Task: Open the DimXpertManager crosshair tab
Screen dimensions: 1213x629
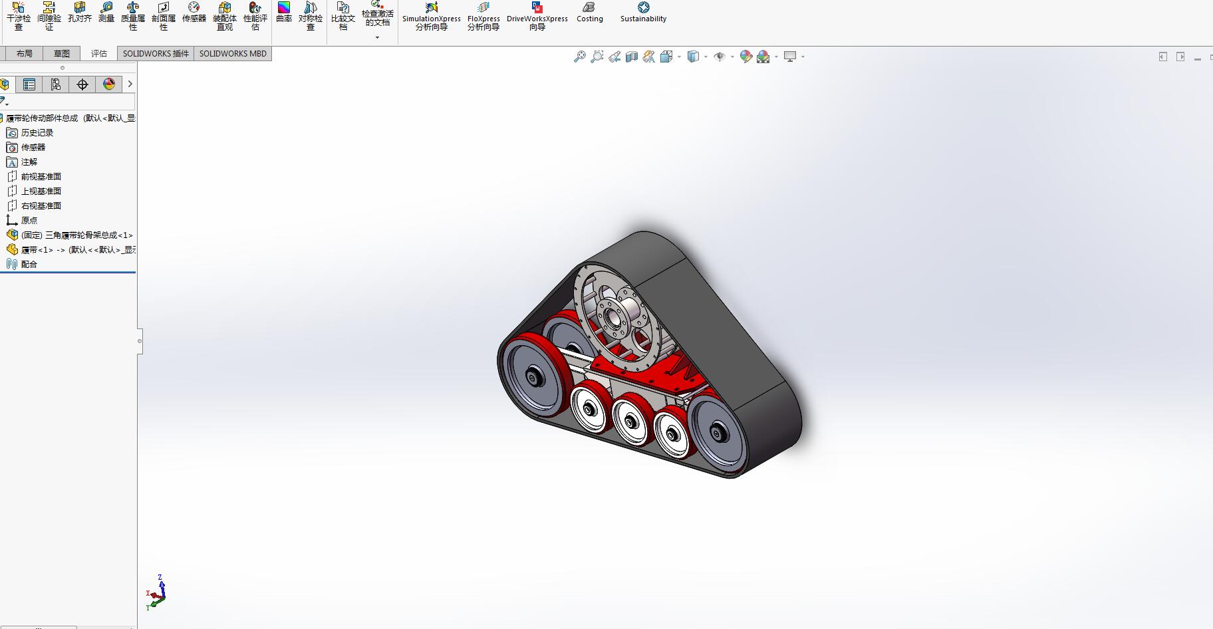Action: 82,84
